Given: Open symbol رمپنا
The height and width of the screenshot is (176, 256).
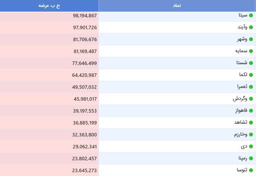Looking at the screenshot, I should click(243, 158).
